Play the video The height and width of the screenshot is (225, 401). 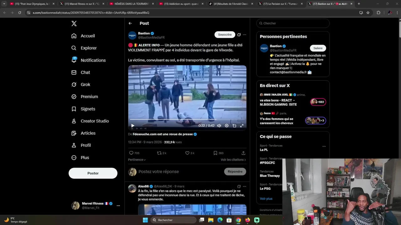tap(133, 126)
